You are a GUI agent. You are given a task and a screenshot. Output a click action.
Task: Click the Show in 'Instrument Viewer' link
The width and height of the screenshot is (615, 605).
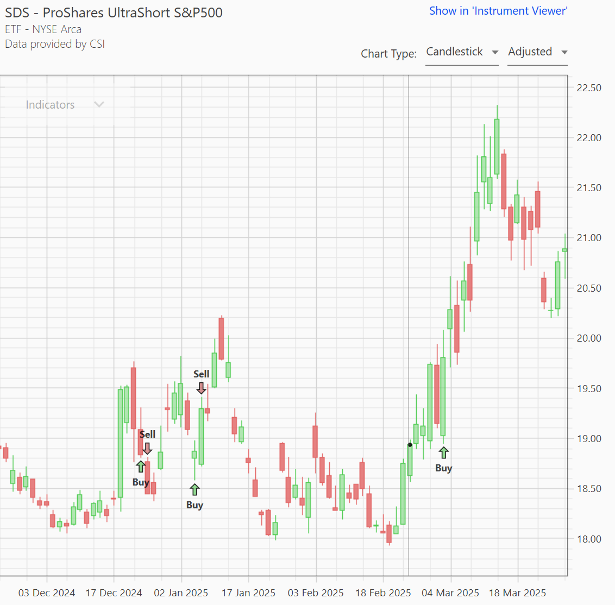pyautogui.click(x=498, y=11)
